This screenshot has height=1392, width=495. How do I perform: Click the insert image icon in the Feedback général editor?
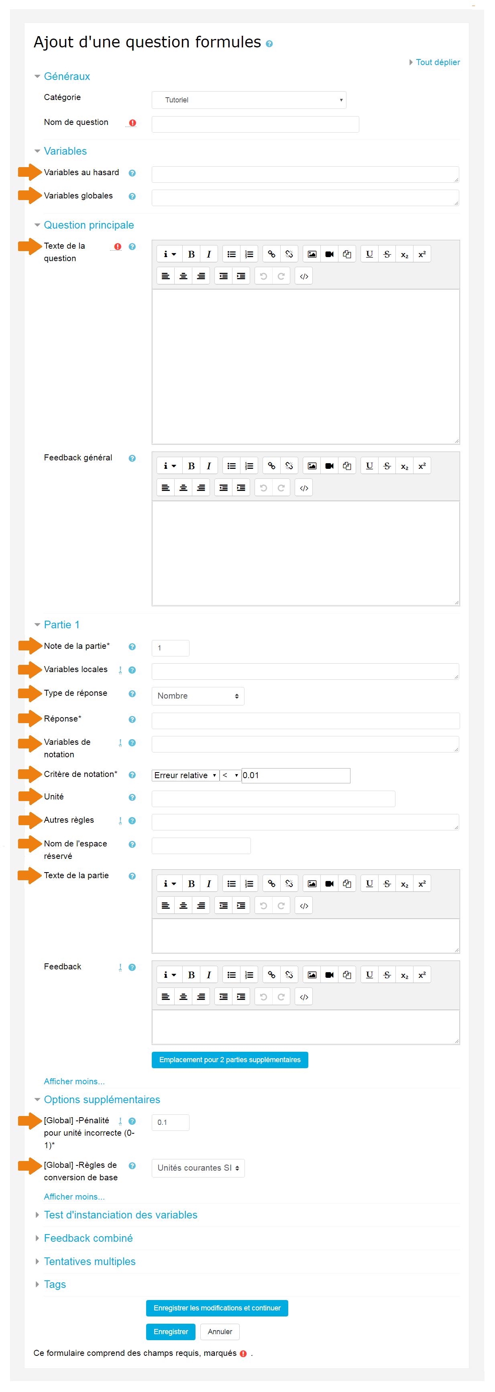[x=312, y=466]
